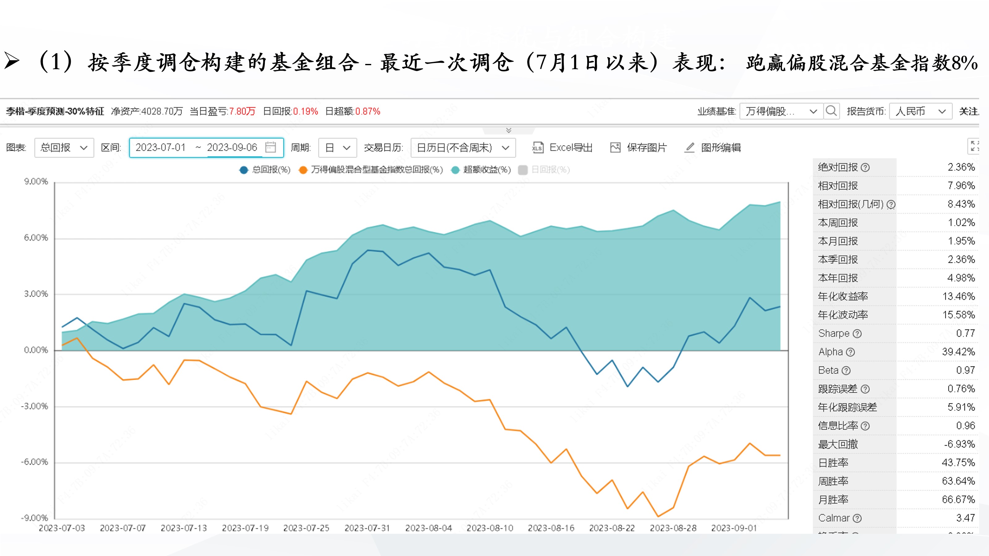Viewport: 989px width, 556px height.
Task: Toggle 万得偏股混合型基金指数 legend series
Action: [x=371, y=170]
